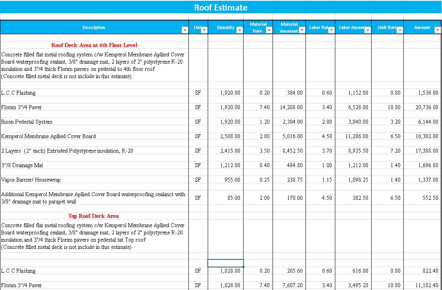Image resolution: width=442 pixels, height=290 pixels.
Task: Select the 'Top Roof Deck Area' heading cell
Action: [93, 216]
